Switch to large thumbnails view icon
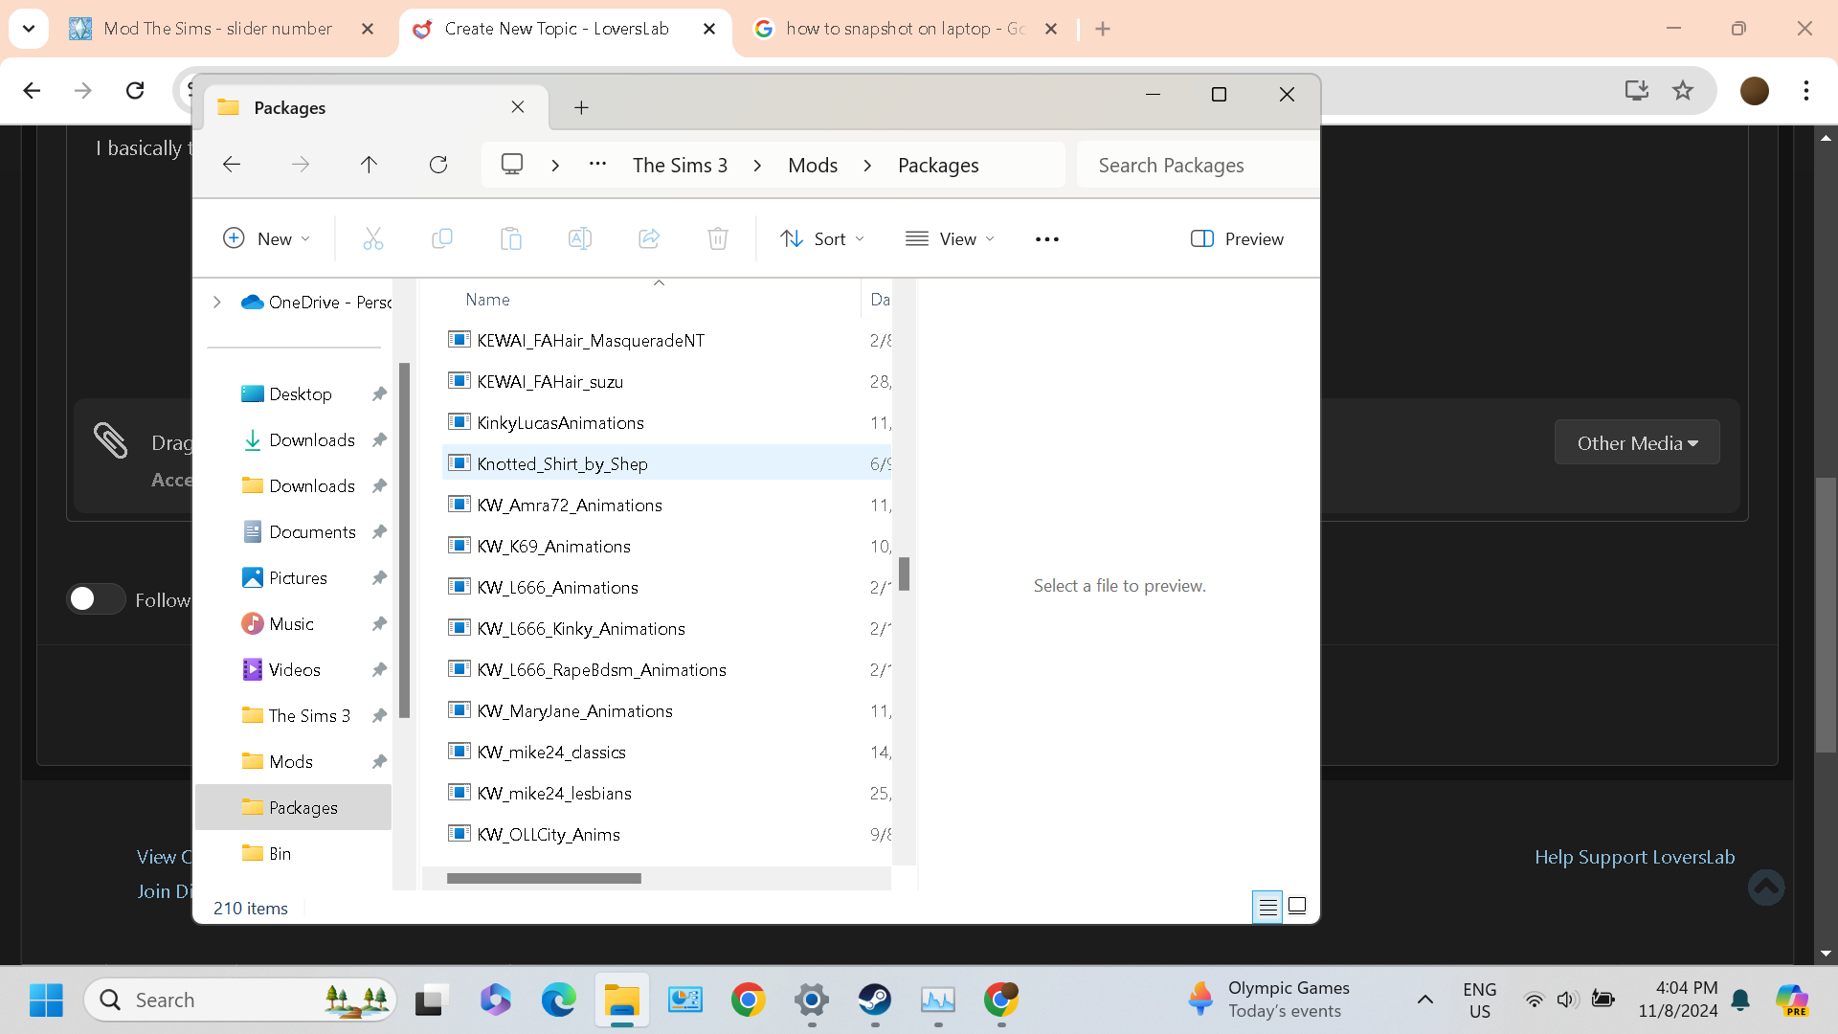Screen dimensions: 1838x1034 coord(1297,906)
